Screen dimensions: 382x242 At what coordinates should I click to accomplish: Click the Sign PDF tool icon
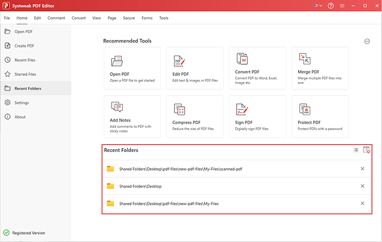[x=242, y=109]
